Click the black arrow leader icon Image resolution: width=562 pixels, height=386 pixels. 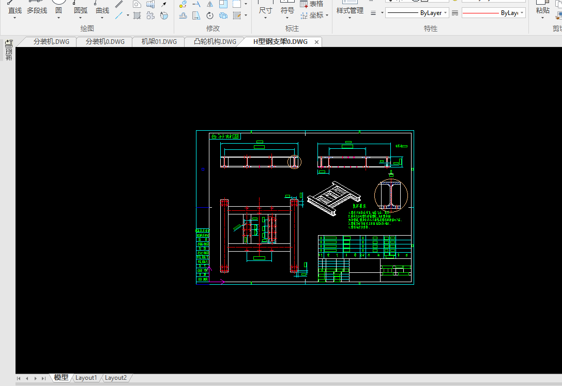pyautogui.click(x=164, y=4)
